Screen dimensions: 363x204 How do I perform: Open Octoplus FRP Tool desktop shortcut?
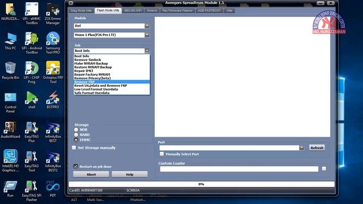click(53, 73)
